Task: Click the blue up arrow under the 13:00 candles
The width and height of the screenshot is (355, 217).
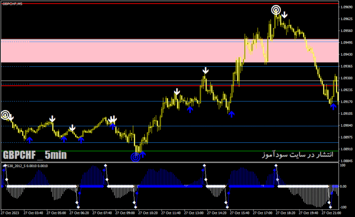Action: [x=190, y=110]
